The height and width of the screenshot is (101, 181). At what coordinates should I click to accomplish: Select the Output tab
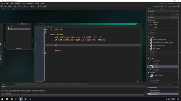click(x=8, y=84)
